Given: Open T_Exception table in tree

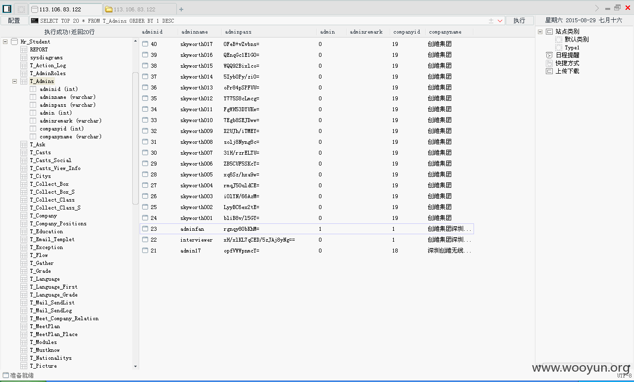Looking at the screenshot, I should click(46, 247).
